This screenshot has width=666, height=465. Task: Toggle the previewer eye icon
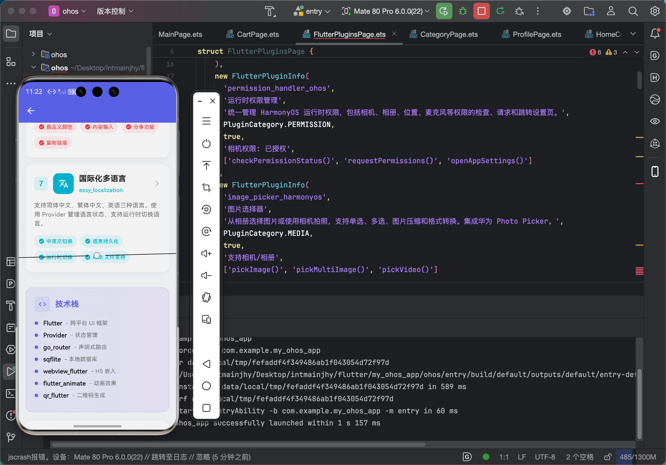655,121
